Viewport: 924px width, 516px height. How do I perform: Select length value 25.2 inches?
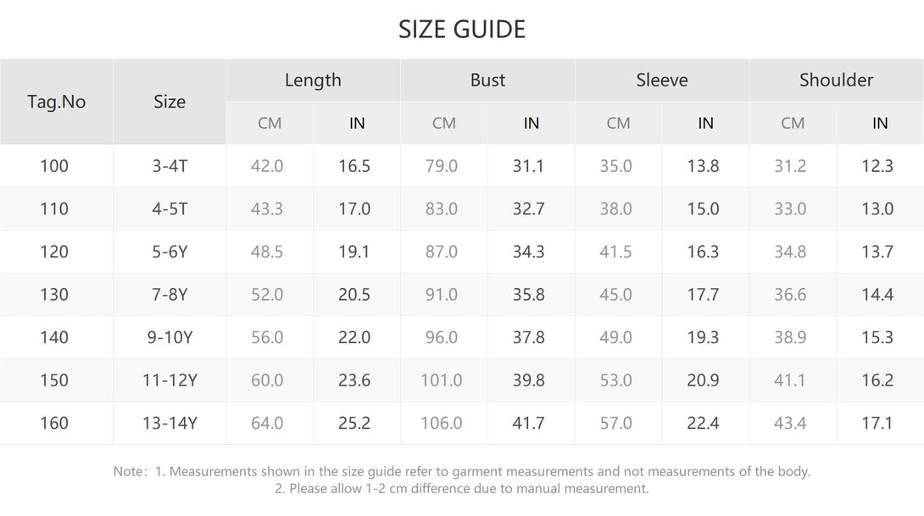click(x=354, y=424)
